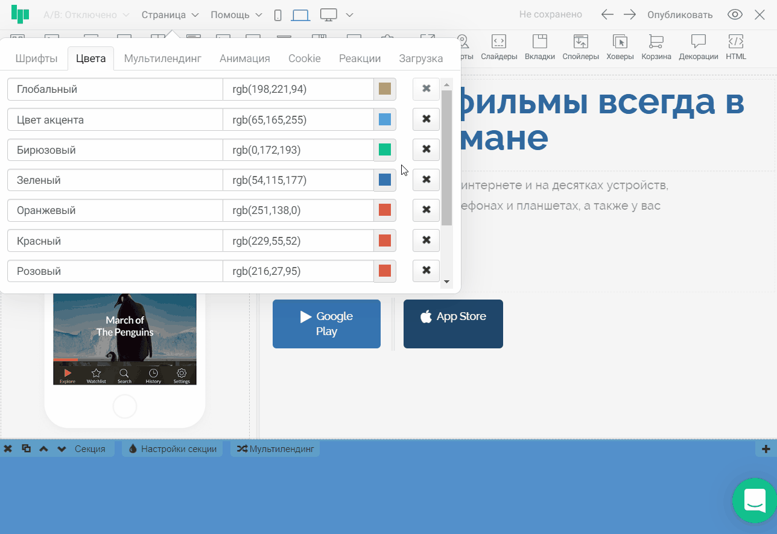Preview page with the eye icon
This screenshot has width=777, height=534.
tap(735, 14)
